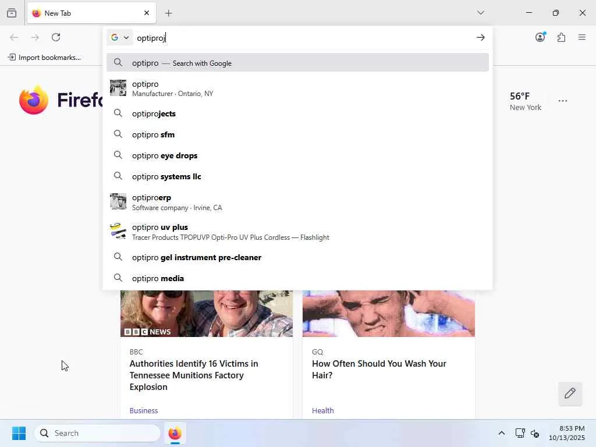This screenshot has width=596, height=447.
Task: Open 'Authorities Identify 16 Victims' article
Action: (193, 375)
